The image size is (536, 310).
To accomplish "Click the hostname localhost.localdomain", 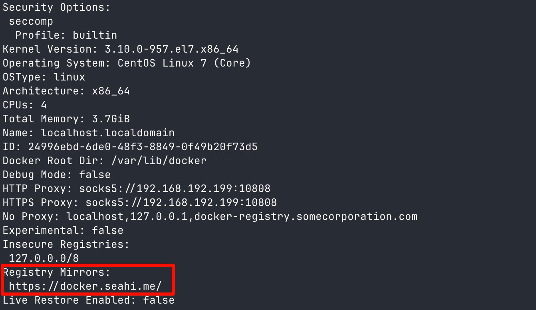I will [108, 133].
